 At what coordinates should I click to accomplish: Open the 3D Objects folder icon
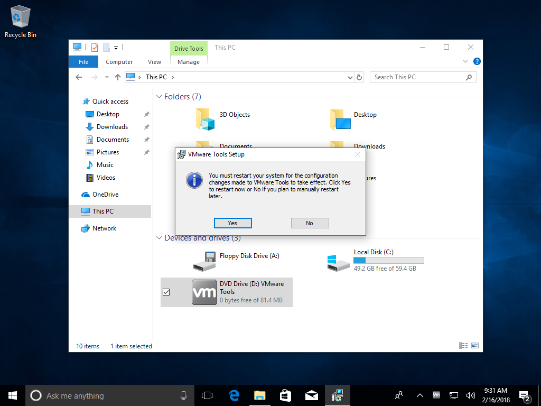pyautogui.click(x=206, y=119)
